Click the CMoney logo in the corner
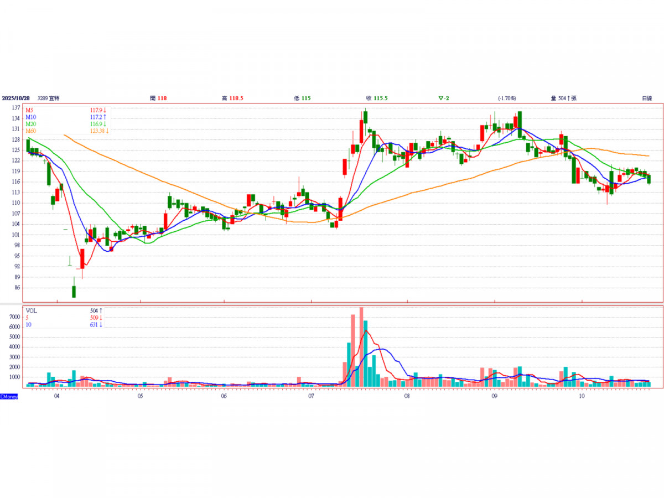 tap(9, 397)
